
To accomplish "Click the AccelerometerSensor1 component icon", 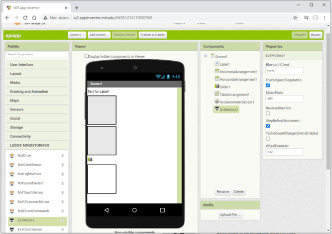I will tap(216, 102).
